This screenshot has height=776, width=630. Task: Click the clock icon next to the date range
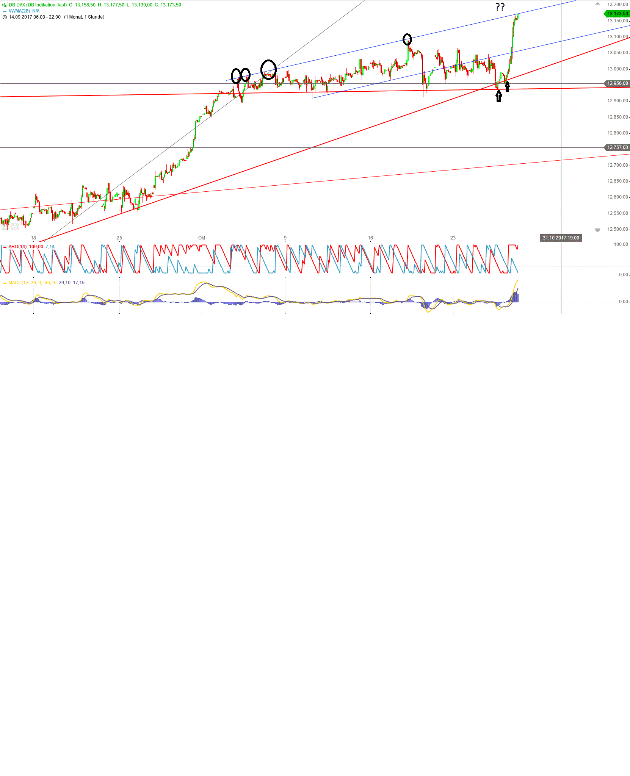pos(5,17)
